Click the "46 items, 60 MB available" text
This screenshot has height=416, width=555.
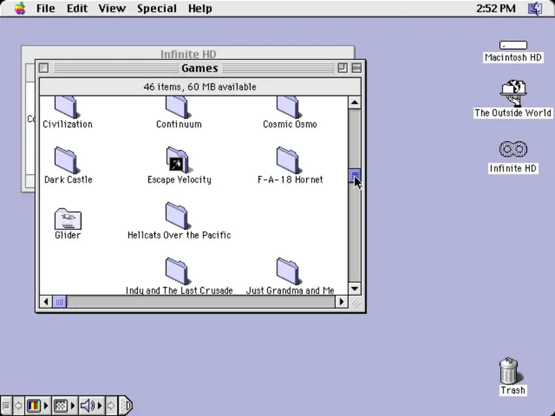(x=199, y=87)
